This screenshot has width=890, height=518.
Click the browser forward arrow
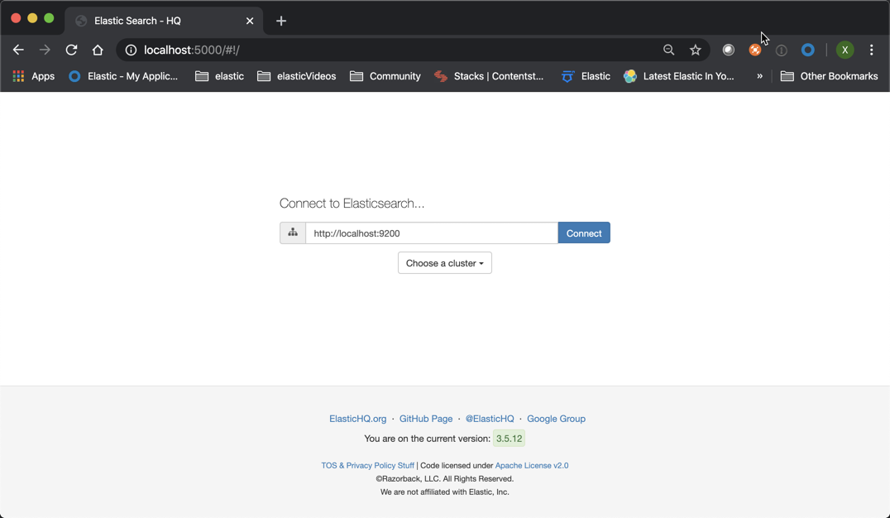point(45,50)
